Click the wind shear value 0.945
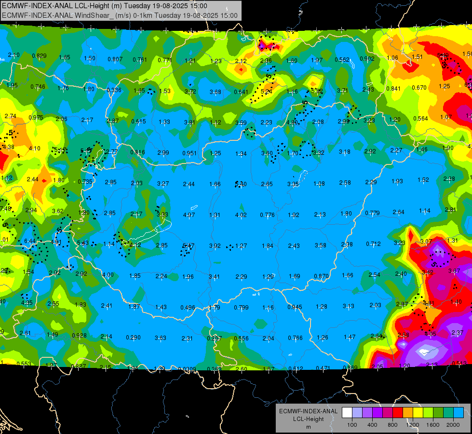The image size is (472, 434). click(295, 307)
